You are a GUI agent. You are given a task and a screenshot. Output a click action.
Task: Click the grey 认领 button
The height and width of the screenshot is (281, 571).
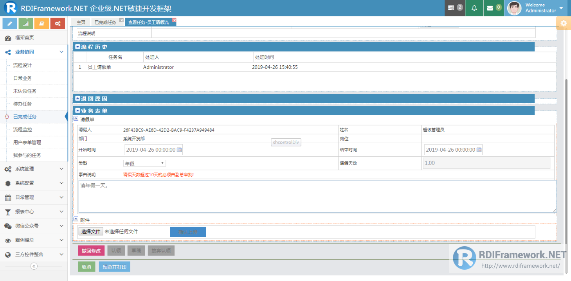coord(116,251)
